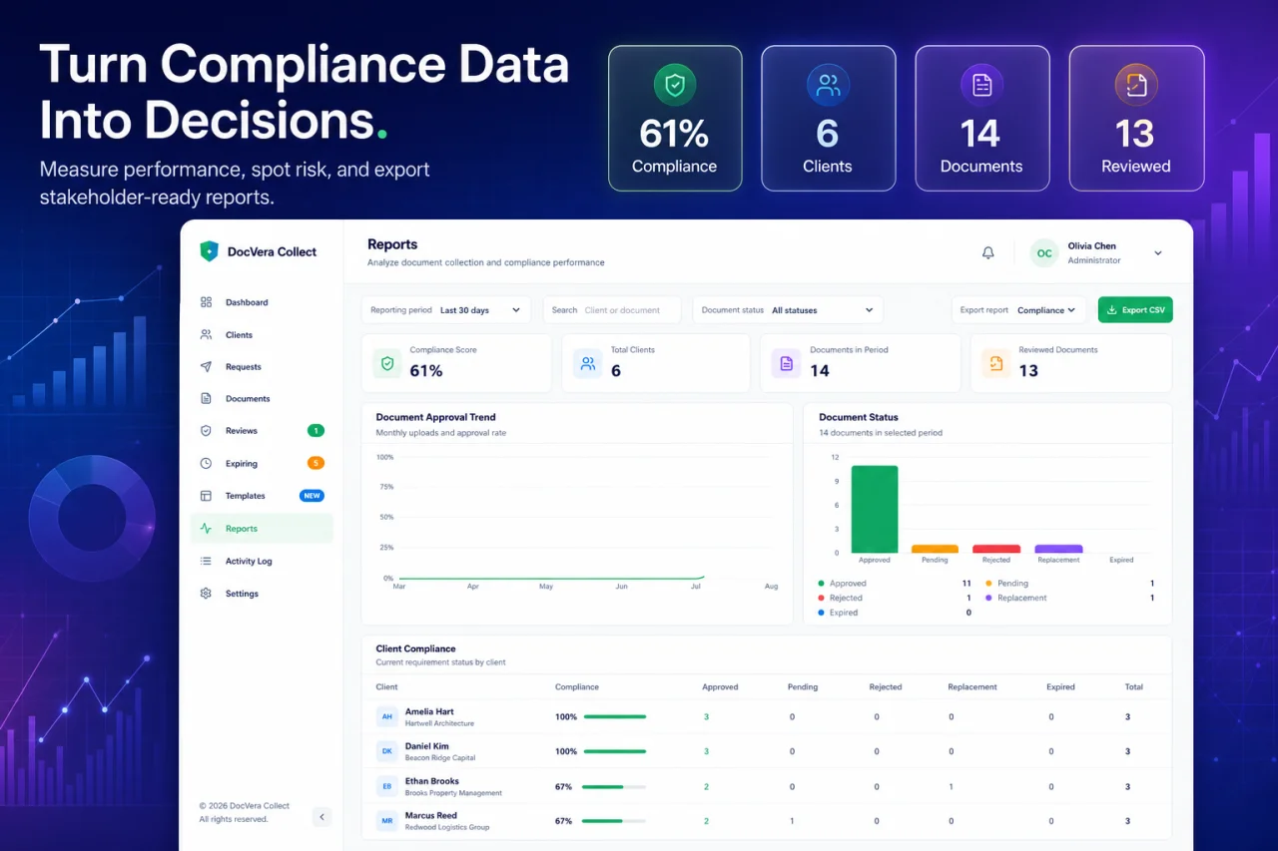Image resolution: width=1278 pixels, height=851 pixels.
Task: Click the green 1 badge beside Reviews
Action: pyautogui.click(x=316, y=431)
